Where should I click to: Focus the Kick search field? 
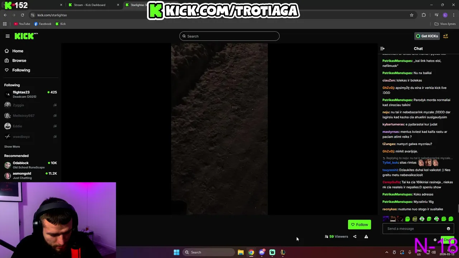[x=229, y=36]
